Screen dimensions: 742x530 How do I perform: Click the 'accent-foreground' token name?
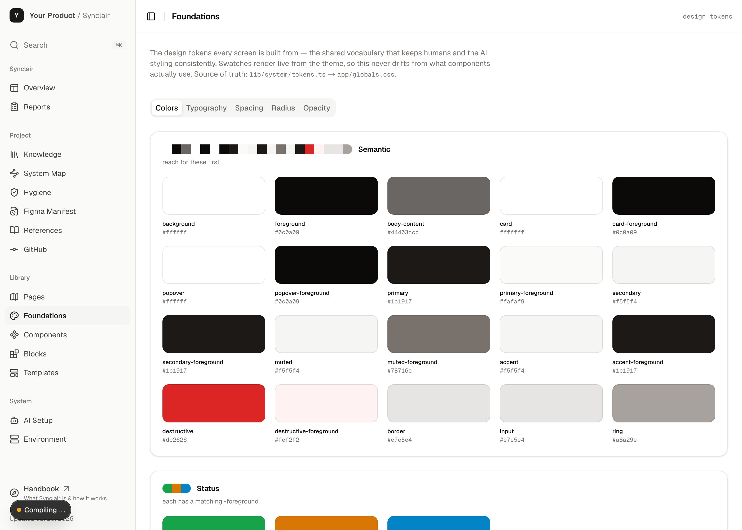[638, 362]
